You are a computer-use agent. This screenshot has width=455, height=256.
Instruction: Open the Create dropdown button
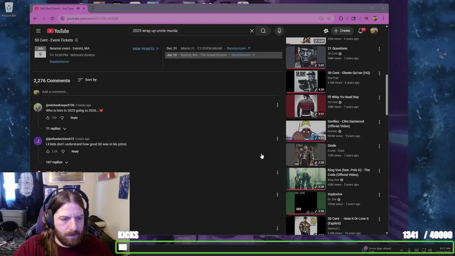[342, 31]
